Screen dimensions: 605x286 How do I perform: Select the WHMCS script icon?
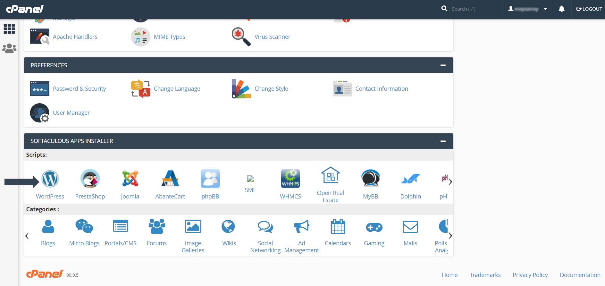pyautogui.click(x=290, y=179)
